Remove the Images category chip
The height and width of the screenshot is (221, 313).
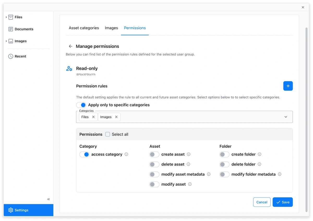coord(116,117)
